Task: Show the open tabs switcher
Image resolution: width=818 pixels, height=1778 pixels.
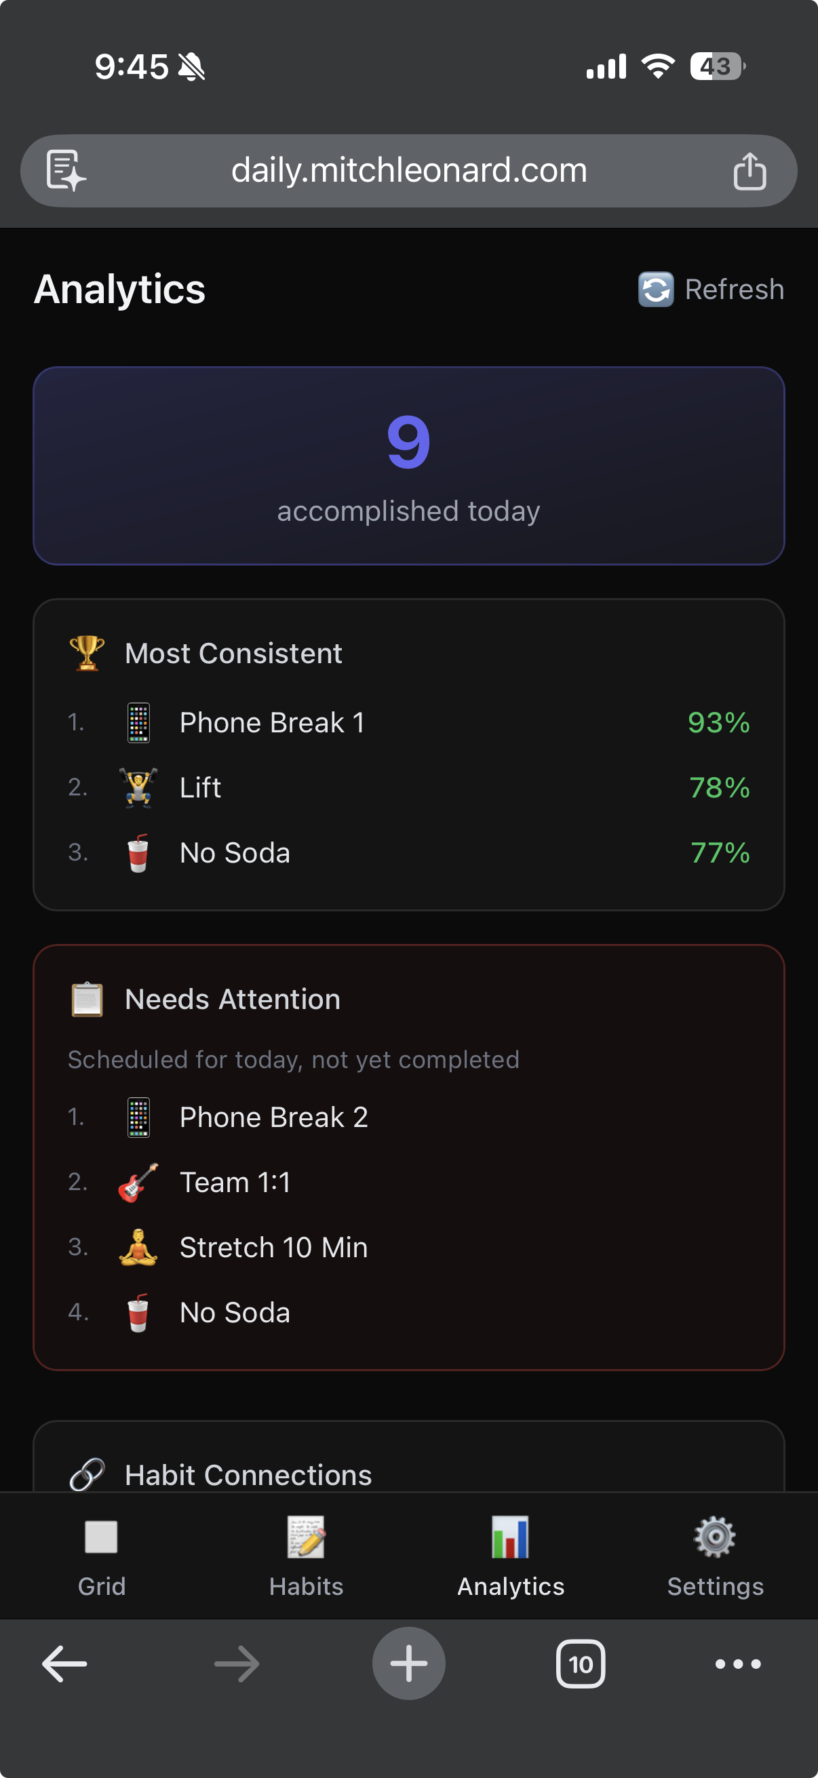Action: click(x=580, y=1663)
